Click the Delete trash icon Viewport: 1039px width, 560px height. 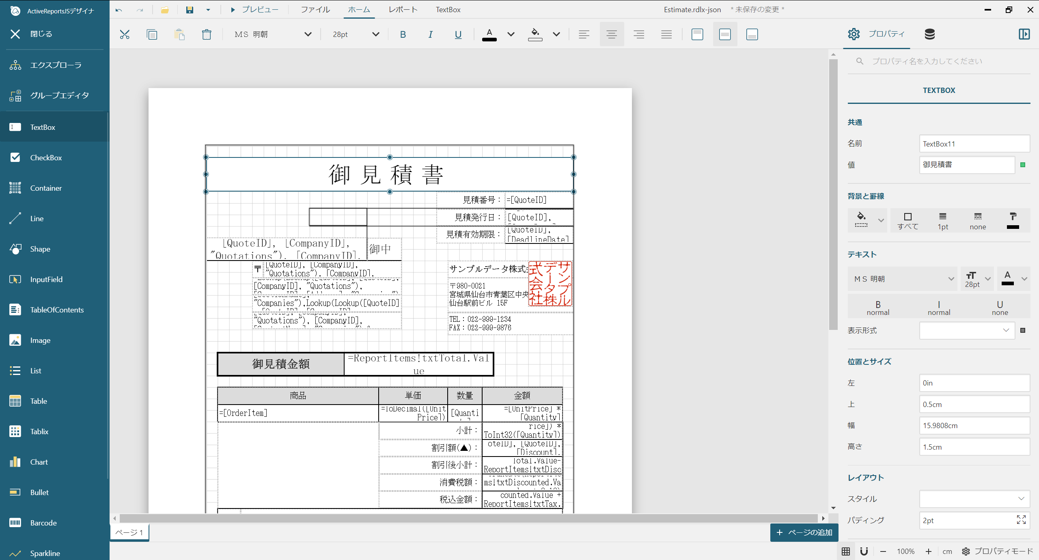207,34
